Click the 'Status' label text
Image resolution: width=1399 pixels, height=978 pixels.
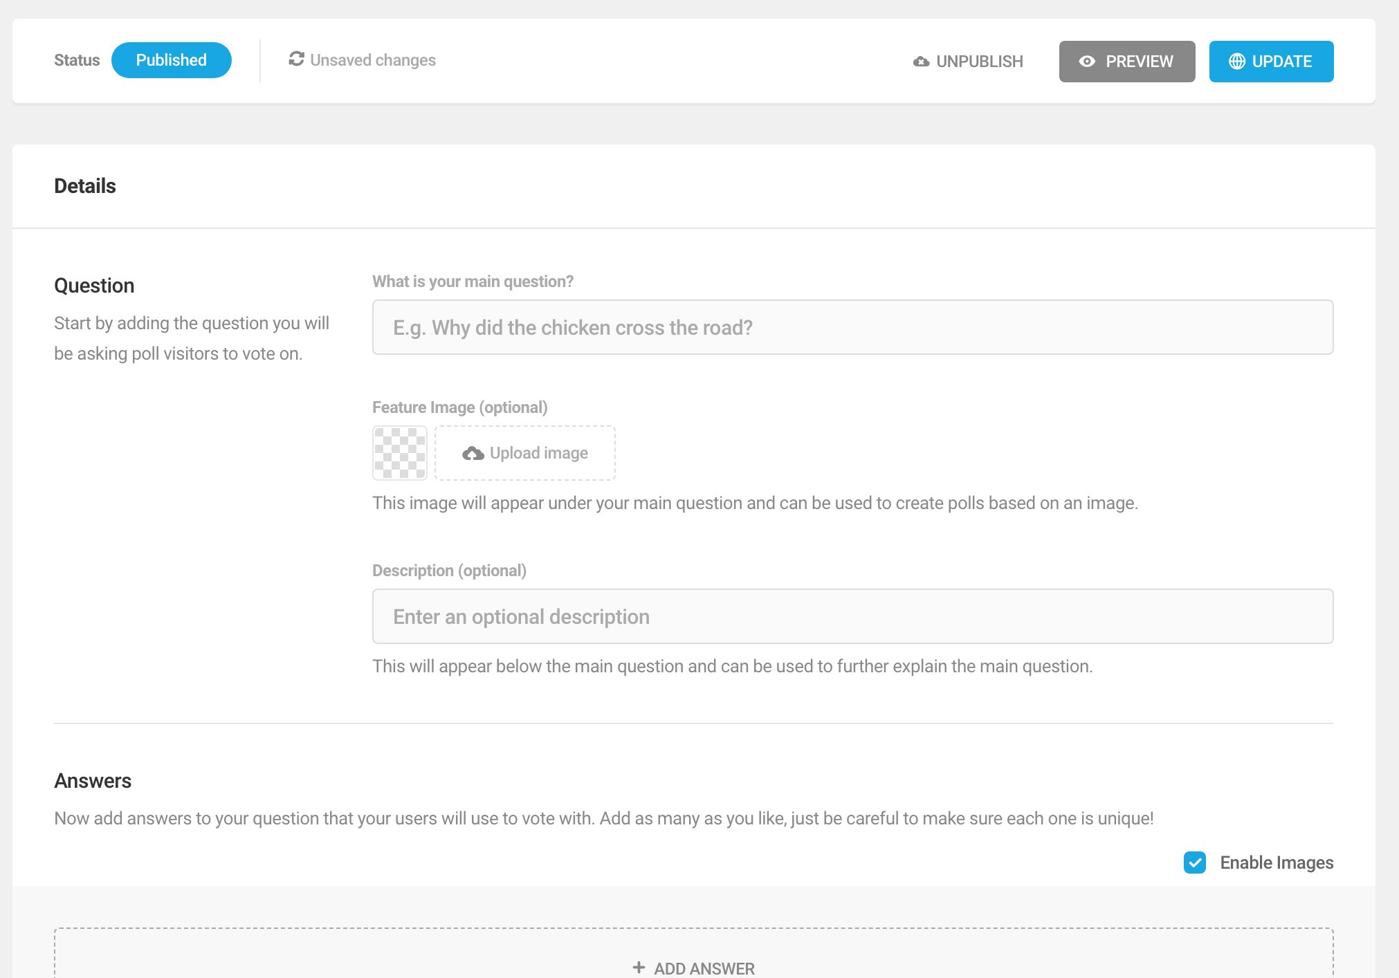pos(77,60)
